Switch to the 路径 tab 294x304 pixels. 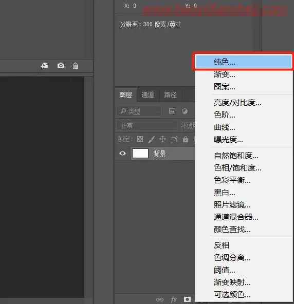click(170, 95)
